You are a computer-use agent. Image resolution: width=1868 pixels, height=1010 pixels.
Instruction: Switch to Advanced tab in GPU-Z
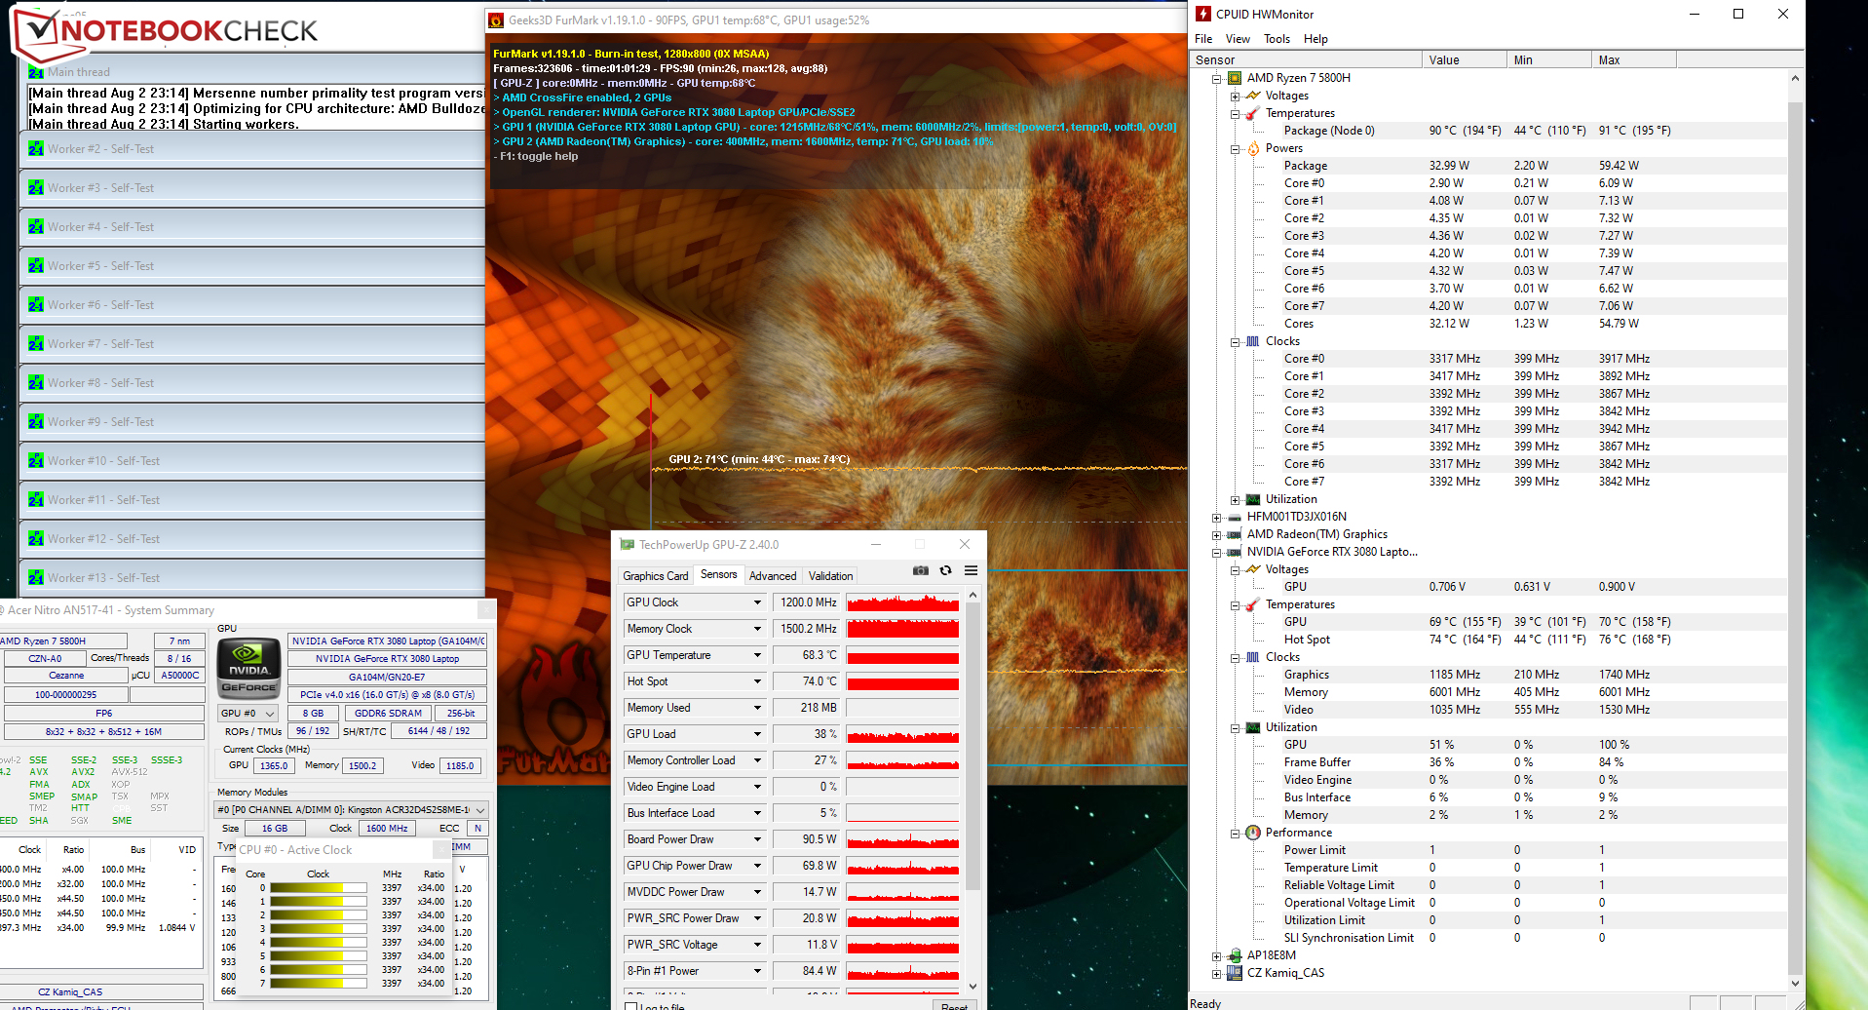[x=773, y=576]
